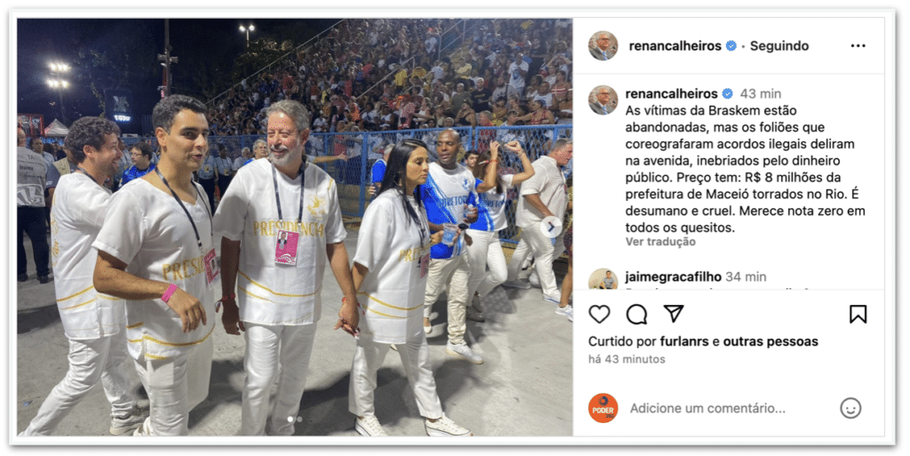This screenshot has width=910, height=456.
Task: Select the second carousel dot indicator
Action: pyautogui.click(x=299, y=419)
